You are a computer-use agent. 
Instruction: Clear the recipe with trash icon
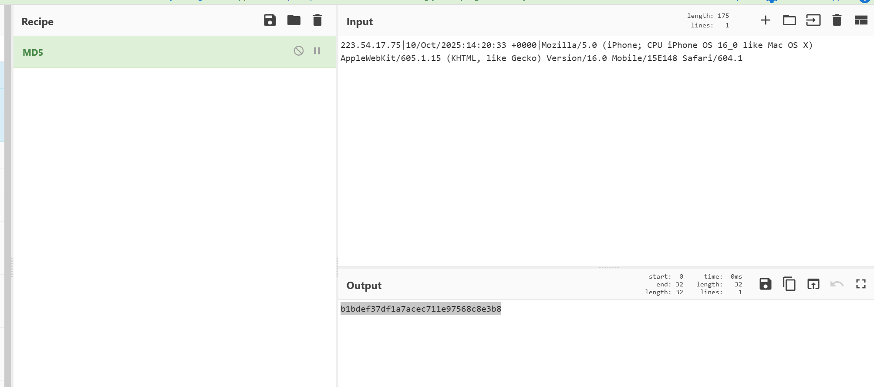tap(317, 20)
